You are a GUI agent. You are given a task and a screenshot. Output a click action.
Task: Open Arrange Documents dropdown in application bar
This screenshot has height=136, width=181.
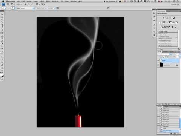coord(38,5)
